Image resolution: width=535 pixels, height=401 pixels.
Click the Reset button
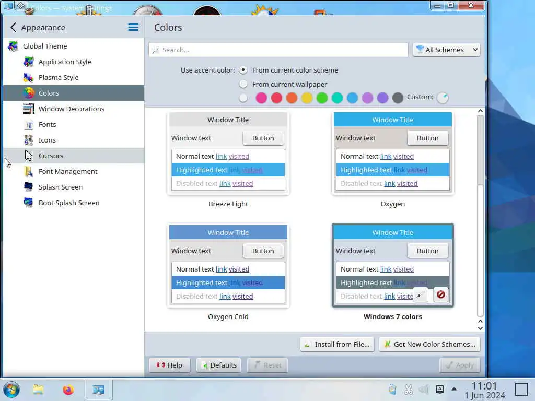tap(267, 365)
